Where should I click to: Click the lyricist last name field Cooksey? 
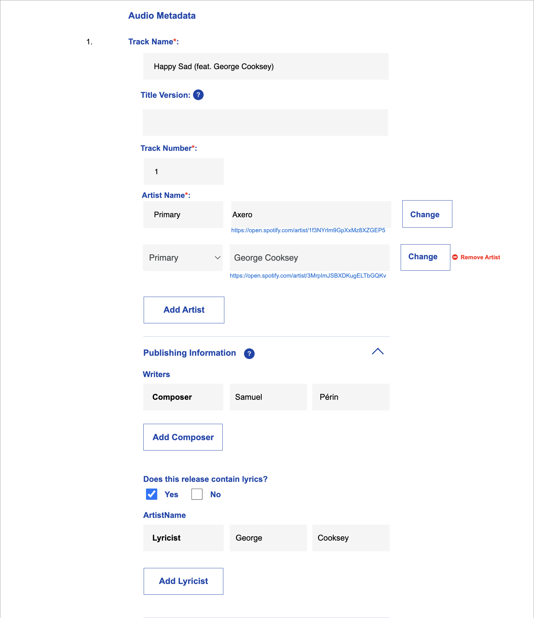click(351, 538)
